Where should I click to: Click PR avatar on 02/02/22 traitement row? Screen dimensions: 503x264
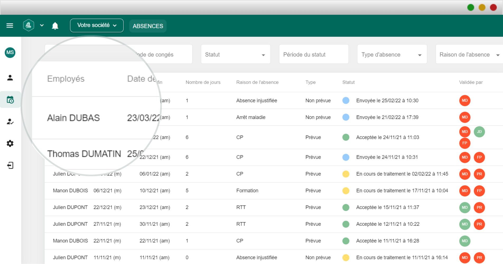click(479, 174)
